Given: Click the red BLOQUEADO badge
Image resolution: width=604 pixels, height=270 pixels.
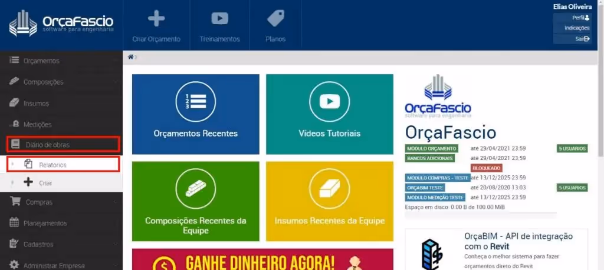Looking at the screenshot, I should coord(487,168).
